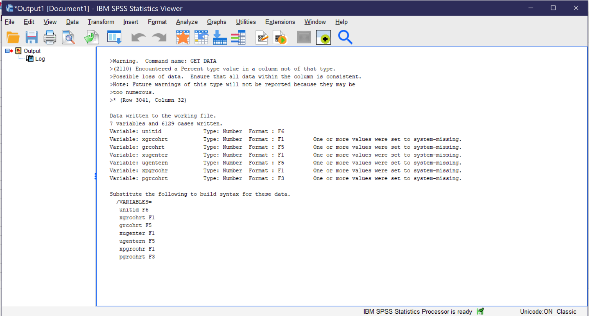Open Print Preview from the toolbar
Viewport: 589px width, 316px height.
69,37
